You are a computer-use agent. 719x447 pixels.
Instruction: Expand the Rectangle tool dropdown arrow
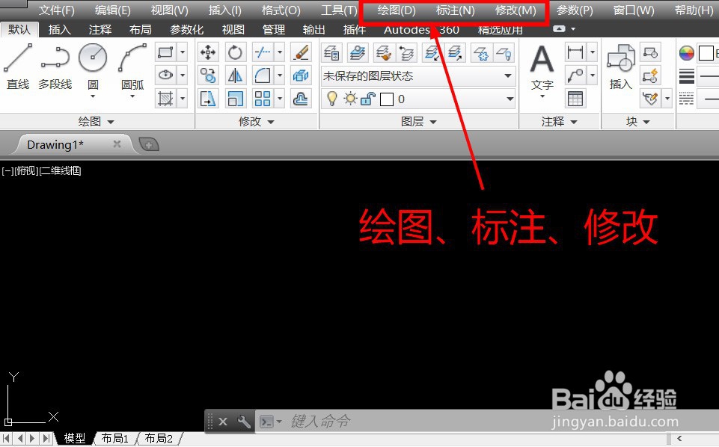183,52
